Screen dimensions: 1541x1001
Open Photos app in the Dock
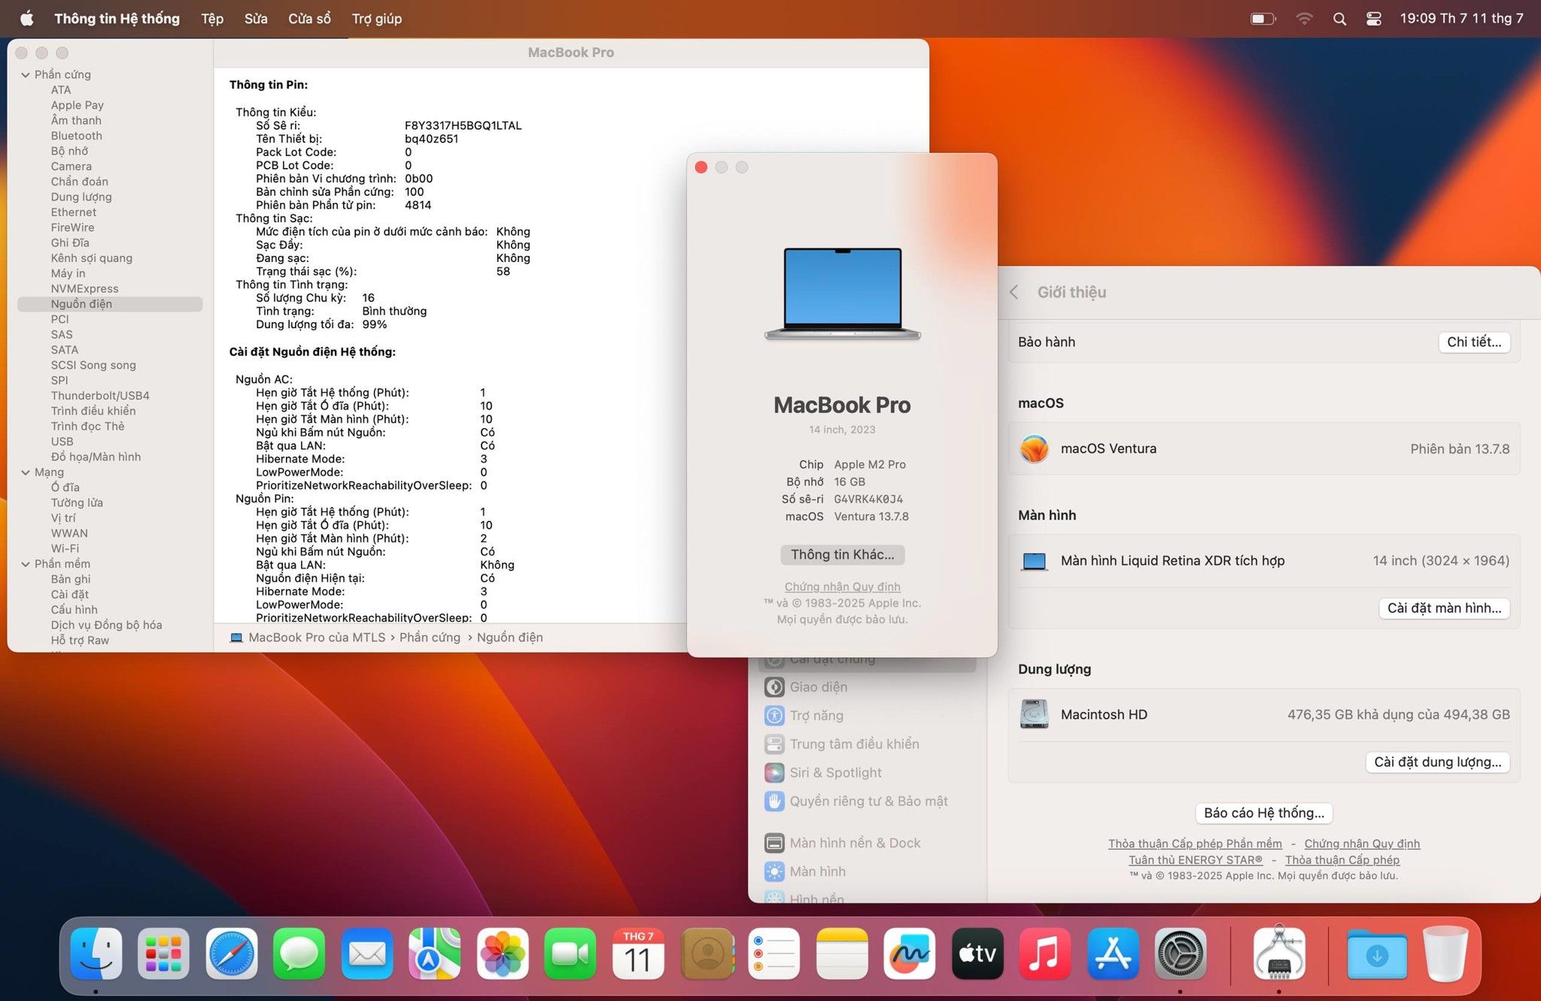click(503, 954)
